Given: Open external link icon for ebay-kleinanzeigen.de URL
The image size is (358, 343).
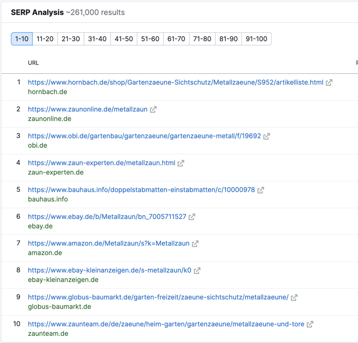Looking at the screenshot, I should 197,271.
